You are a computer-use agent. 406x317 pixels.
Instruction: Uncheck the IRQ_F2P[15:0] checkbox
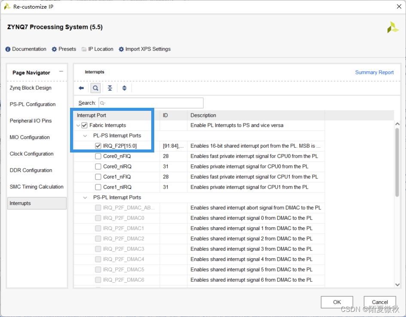[98, 146]
